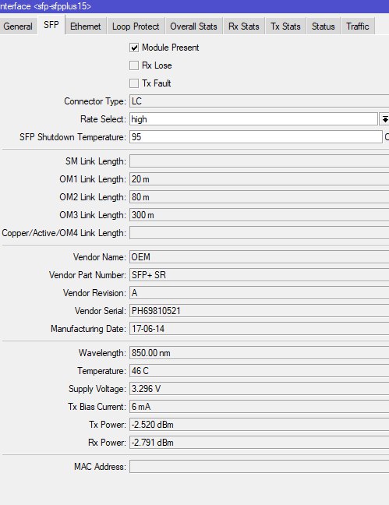Switch to the Rx Stats tab
Image resolution: width=389 pixels, height=505 pixels.
pyautogui.click(x=244, y=26)
